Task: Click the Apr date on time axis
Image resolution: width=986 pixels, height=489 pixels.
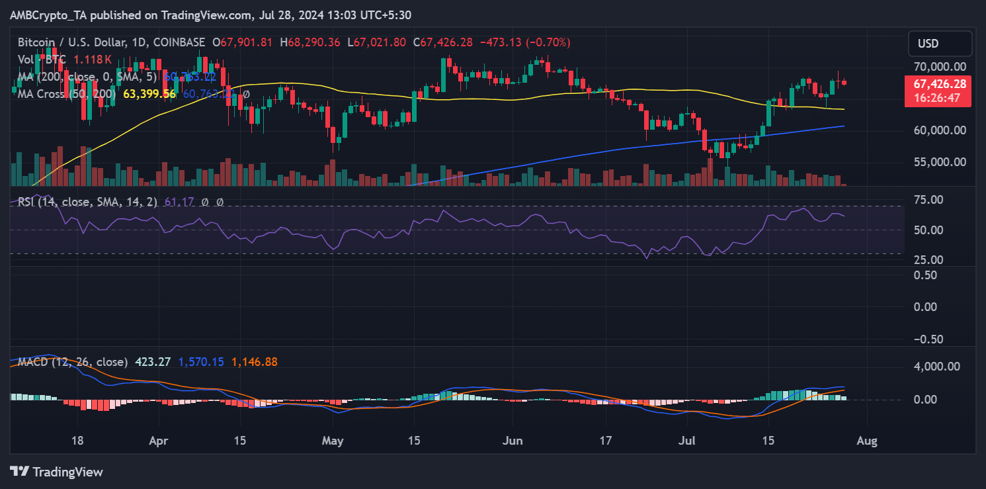Action: click(x=159, y=441)
